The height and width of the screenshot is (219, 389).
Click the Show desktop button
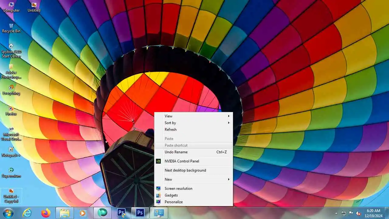tap(387, 213)
